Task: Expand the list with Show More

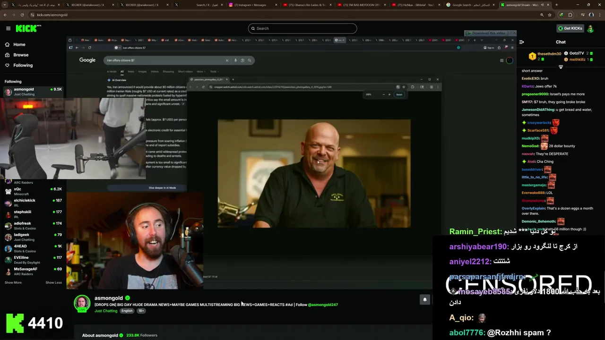Action: [13, 282]
